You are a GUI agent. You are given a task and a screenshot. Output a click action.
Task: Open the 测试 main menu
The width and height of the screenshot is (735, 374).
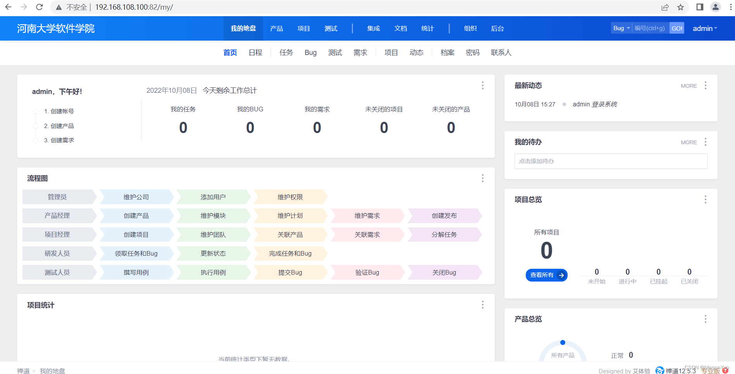click(331, 28)
